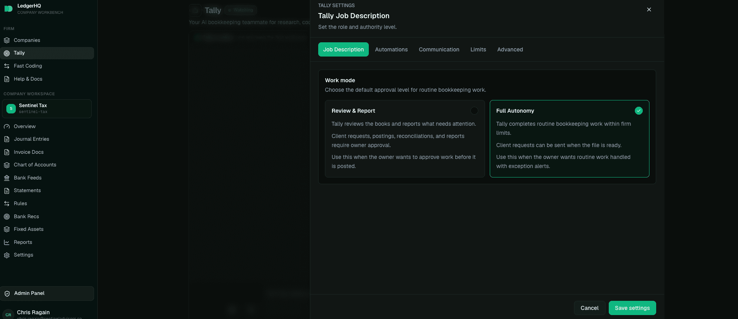This screenshot has width=738, height=319.
Task: Click the Sentinel Tax green avatar
Action: tap(11, 108)
